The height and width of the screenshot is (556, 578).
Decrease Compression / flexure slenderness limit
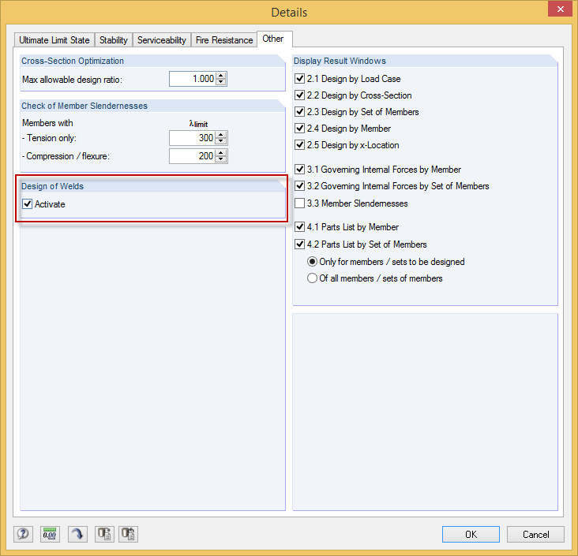pyautogui.click(x=221, y=159)
